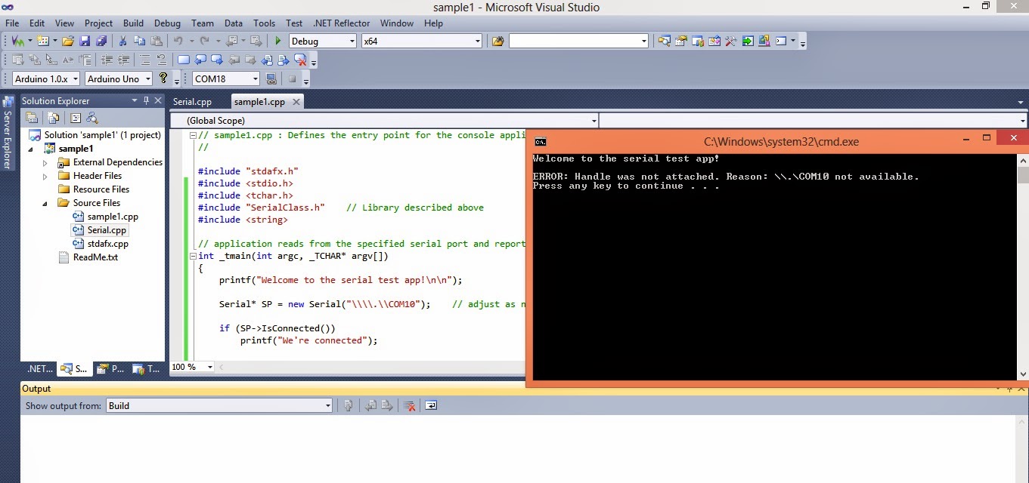
Task: Select ReadMe.txt in Solution Explorer
Action: click(x=95, y=257)
